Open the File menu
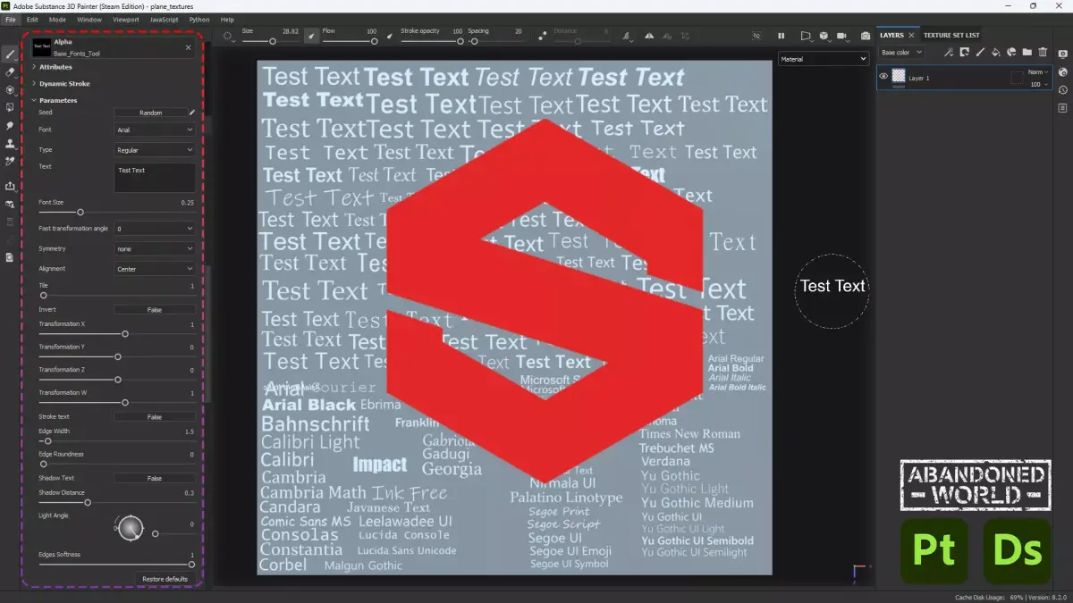Screen dimensions: 1073x603 [11, 19]
